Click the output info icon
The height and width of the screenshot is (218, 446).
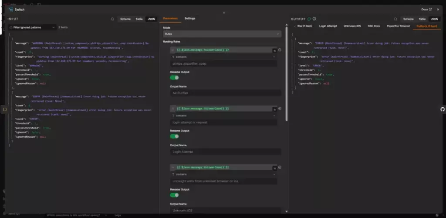pyautogui.click(x=314, y=19)
